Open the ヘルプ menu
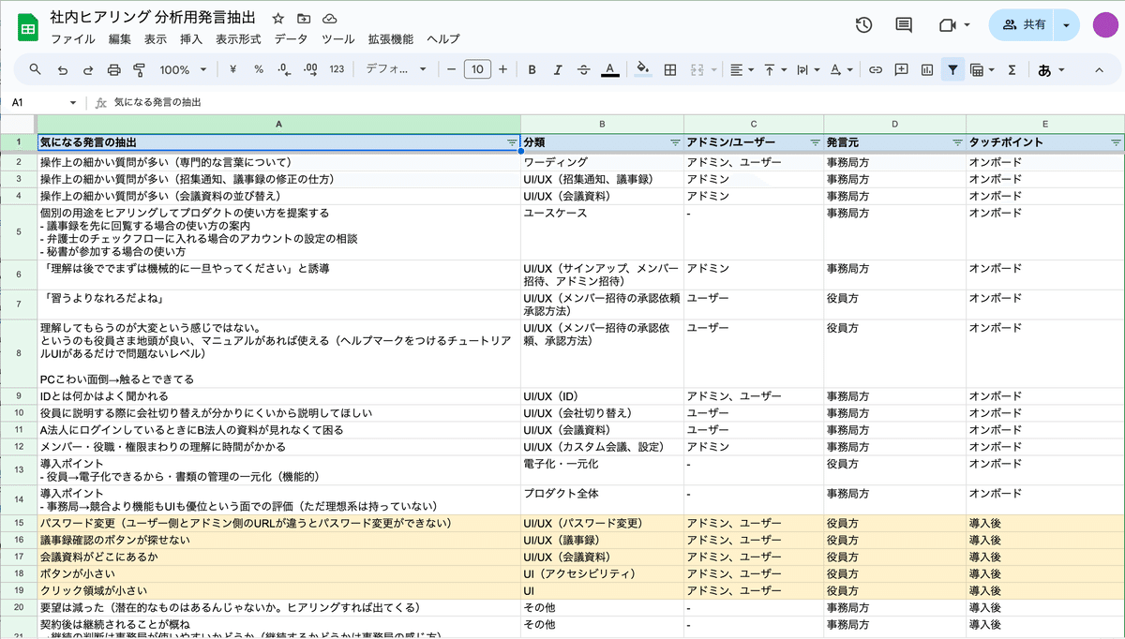The image size is (1125, 639). click(443, 39)
